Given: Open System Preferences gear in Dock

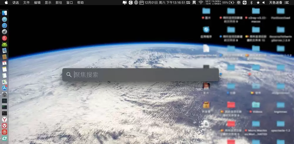Looking at the screenshot, I should coord(4,94).
